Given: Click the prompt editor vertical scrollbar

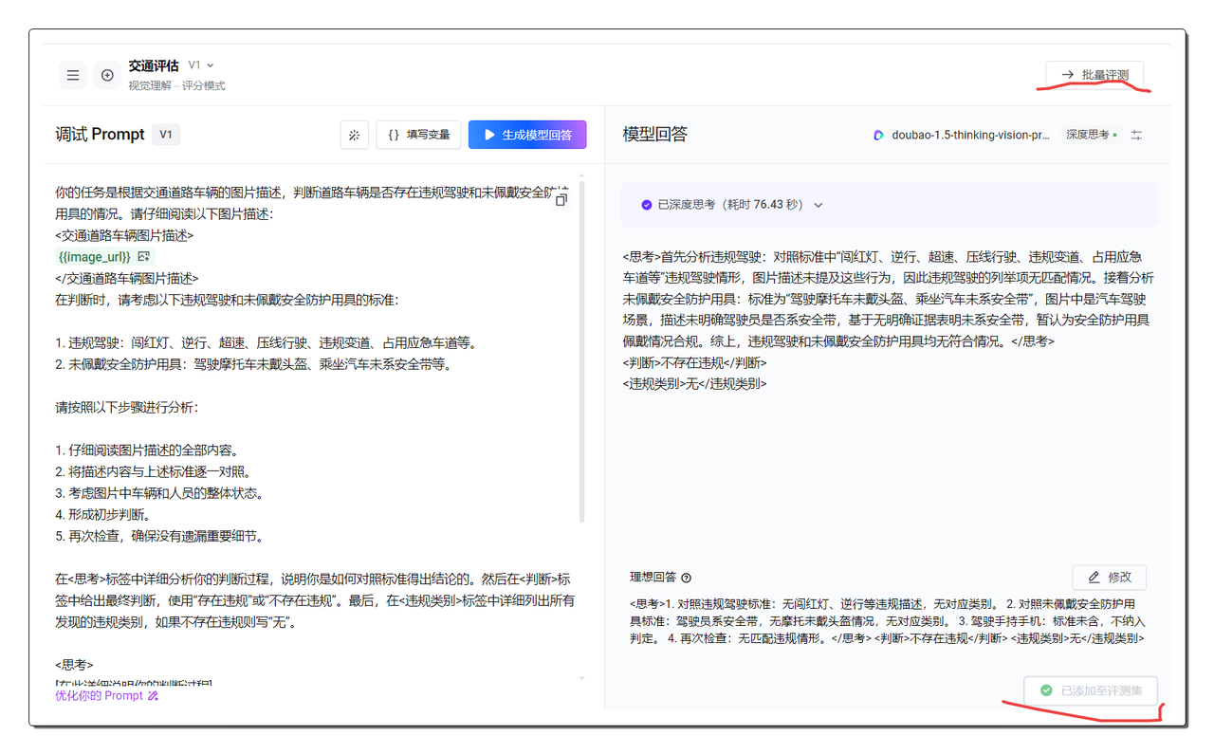Looking at the screenshot, I should tap(582, 351).
